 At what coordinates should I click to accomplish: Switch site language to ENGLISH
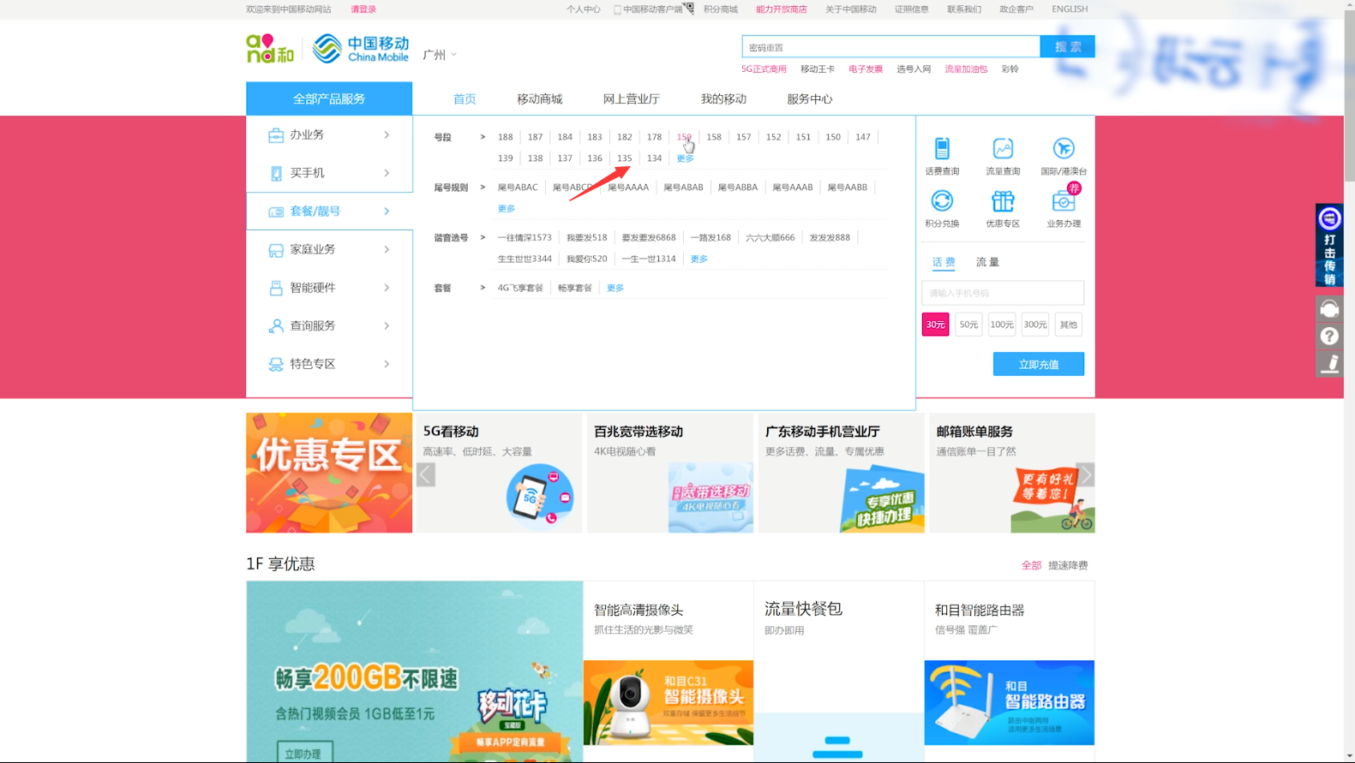(x=1070, y=9)
